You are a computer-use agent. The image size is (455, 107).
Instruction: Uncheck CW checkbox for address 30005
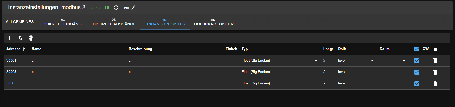coord(417,84)
